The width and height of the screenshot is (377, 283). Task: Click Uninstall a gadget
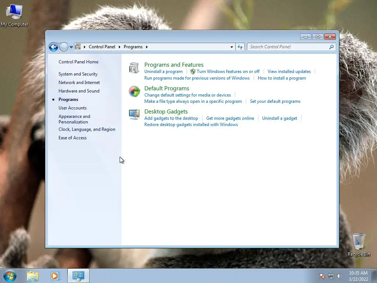[x=280, y=118]
